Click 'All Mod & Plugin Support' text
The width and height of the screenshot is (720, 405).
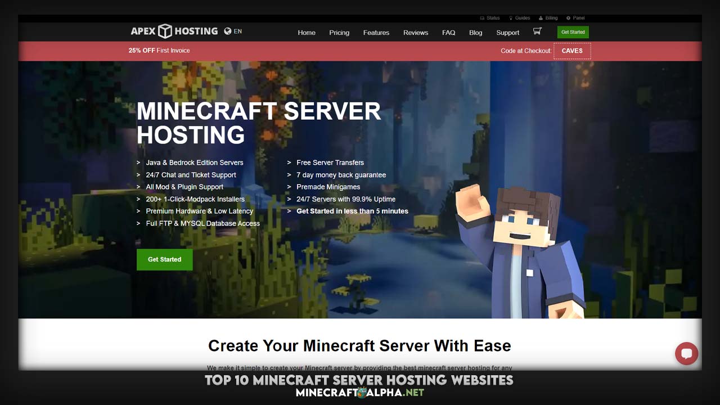click(184, 187)
